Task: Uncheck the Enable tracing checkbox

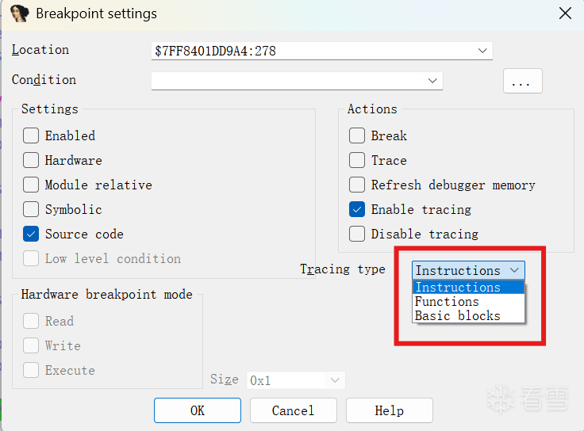Action: click(357, 209)
